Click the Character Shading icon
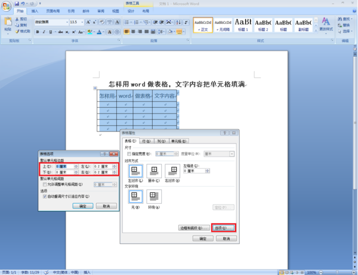358x275 pixels. coord(110,32)
